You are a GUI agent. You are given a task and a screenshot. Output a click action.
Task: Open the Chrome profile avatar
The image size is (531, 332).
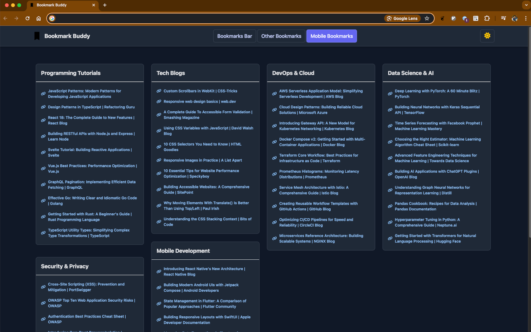coord(515,18)
